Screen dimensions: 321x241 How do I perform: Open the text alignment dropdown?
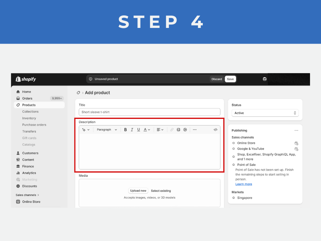pyautogui.click(x=160, y=130)
